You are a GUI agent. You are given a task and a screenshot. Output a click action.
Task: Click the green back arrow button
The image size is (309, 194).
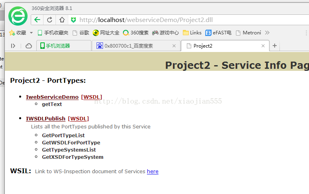[x=37, y=20]
